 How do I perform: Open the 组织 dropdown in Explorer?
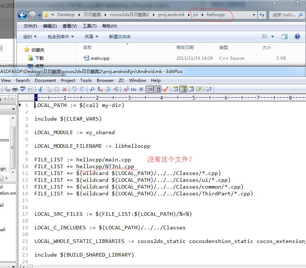click(x=30, y=36)
